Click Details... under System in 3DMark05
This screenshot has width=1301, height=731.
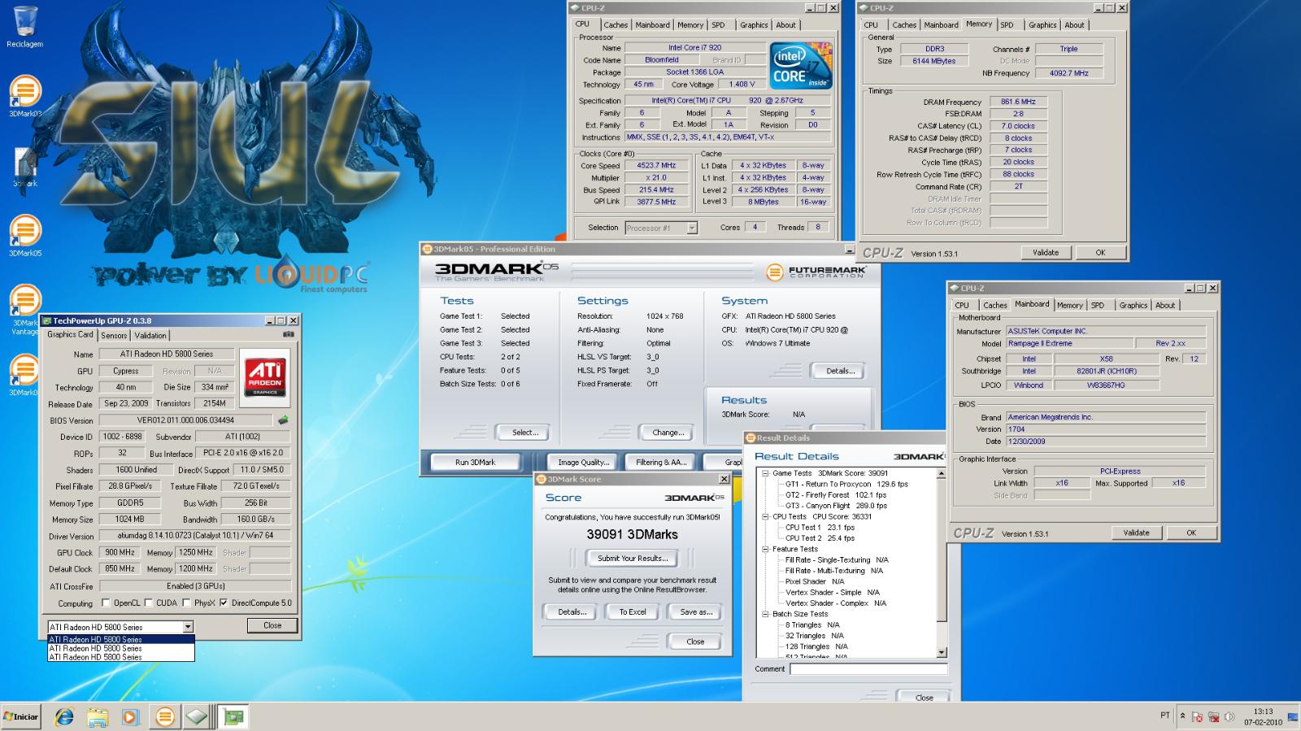click(840, 371)
